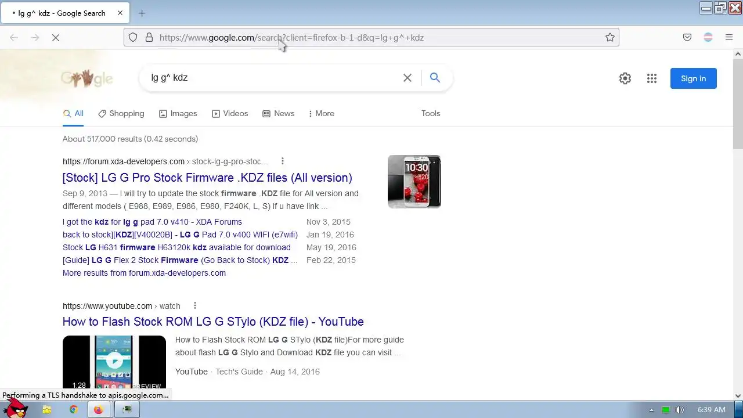
Task: Stop page loading with the X button
Action: (x=56, y=37)
